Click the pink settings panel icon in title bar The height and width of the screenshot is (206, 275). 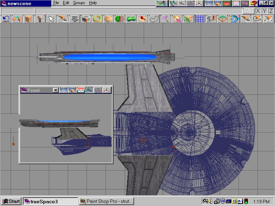[236, 3]
